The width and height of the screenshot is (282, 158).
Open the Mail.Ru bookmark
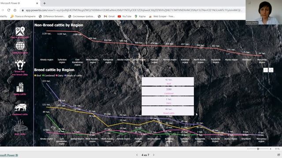point(4,16)
